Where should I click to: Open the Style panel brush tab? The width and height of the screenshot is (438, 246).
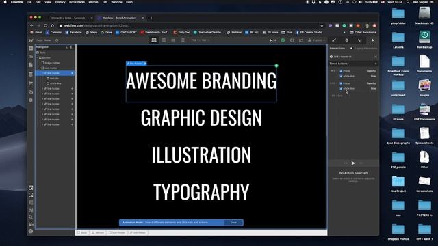(x=334, y=40)
